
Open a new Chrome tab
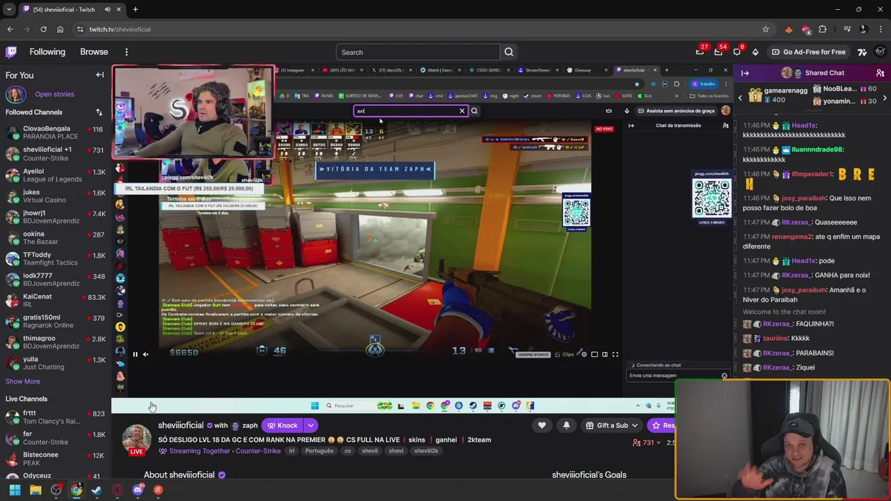tap(135, 10)
